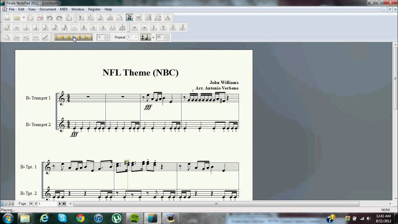
Task: Select the Expression mf tool
Action: 139,17
